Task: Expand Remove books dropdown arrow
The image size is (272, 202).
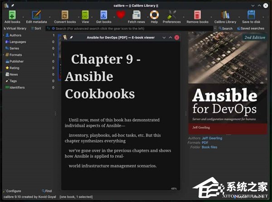Action: point(211,17)
